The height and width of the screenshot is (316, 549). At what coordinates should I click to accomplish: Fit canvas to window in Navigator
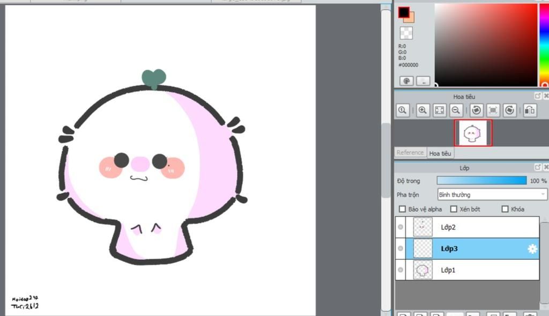(440, 111)
